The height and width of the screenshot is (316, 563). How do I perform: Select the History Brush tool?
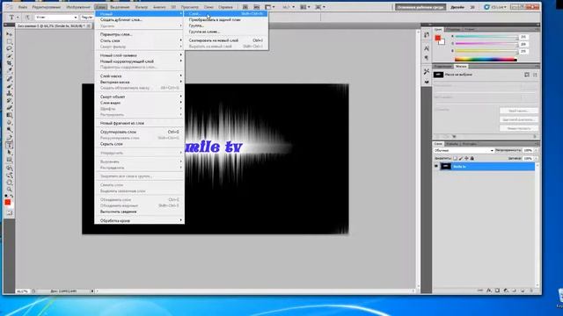pos(10,101)
